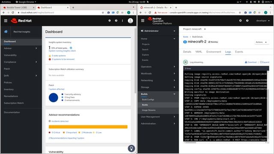Open the Administrator perspective dropdown

[158, 31]
